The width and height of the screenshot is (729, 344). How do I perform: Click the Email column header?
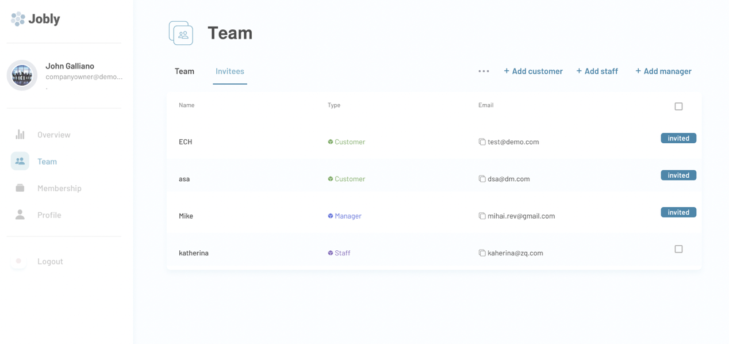click(486, 105)
